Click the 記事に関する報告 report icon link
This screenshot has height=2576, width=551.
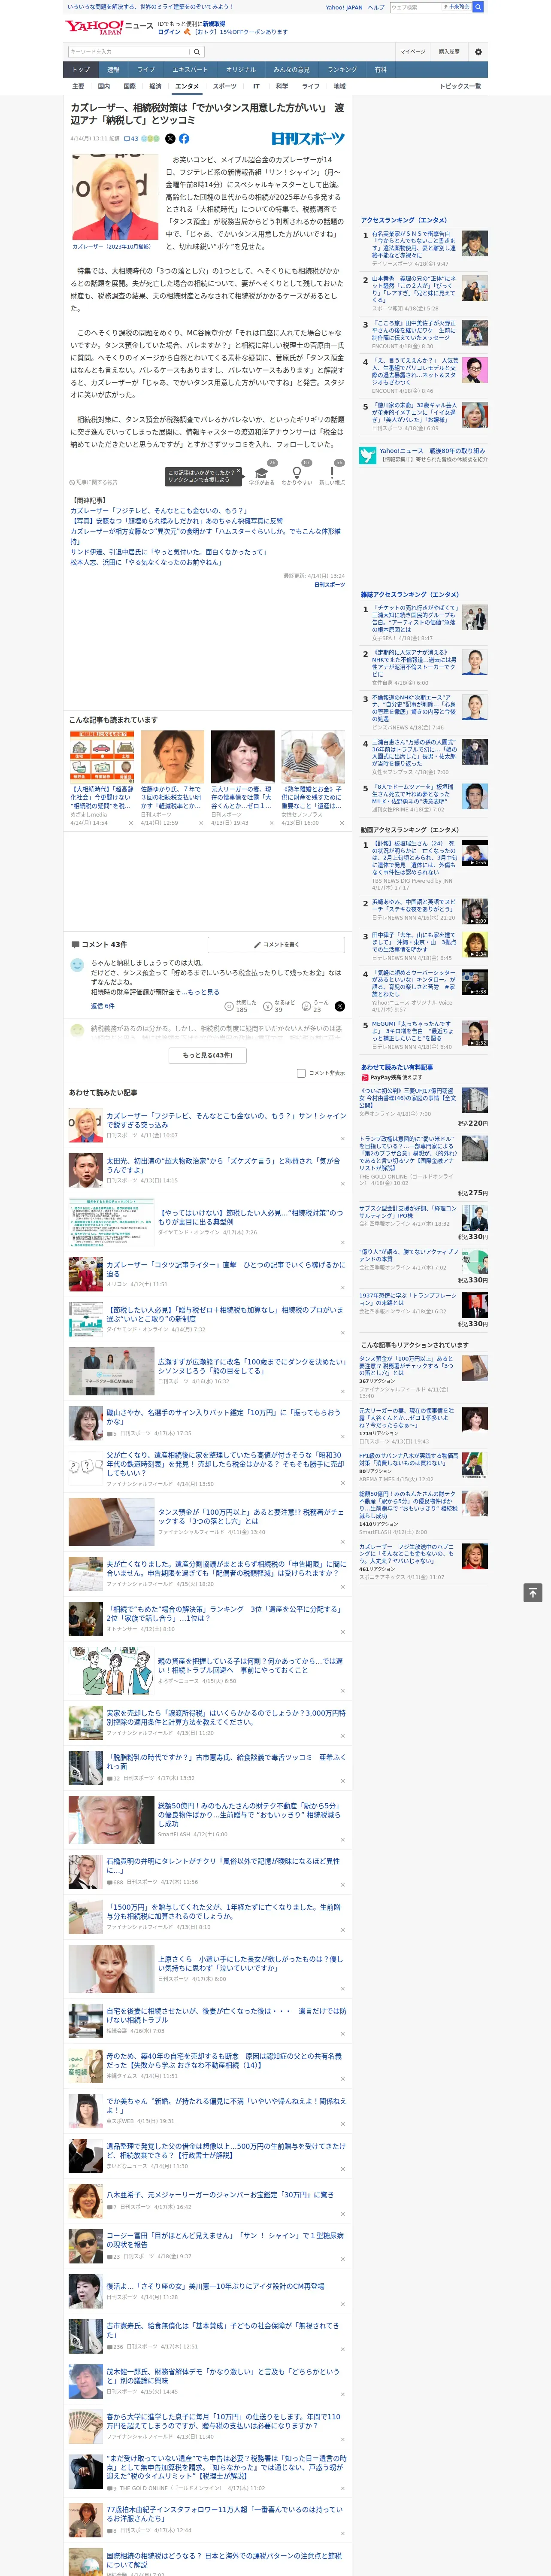click(x=94, y=482)
